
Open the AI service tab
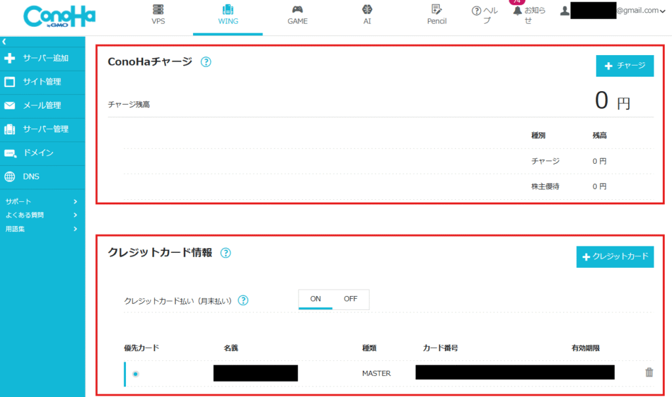(x=367, y=15)
